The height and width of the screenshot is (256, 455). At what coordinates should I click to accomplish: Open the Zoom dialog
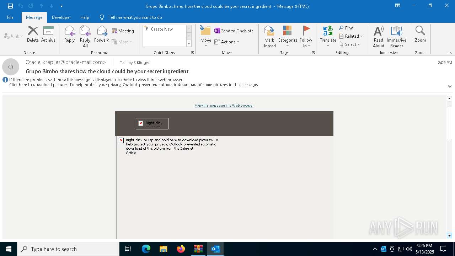(x=420, y=34)
